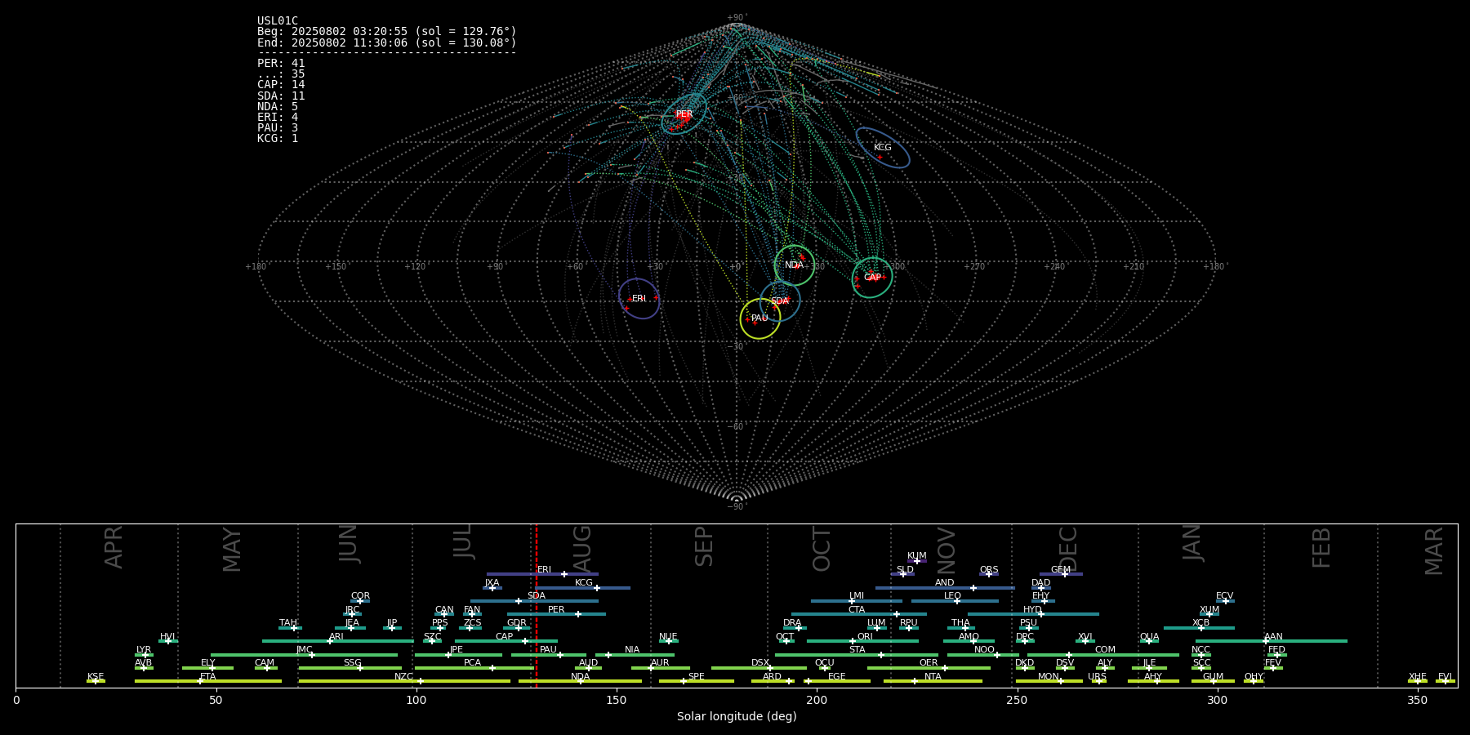Select the yellow PAU radiant circle
The height and width of the screenshot is (735, 1470).
760,318
